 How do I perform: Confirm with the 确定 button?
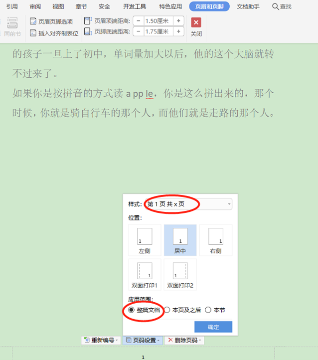click(x=213, y=327)
